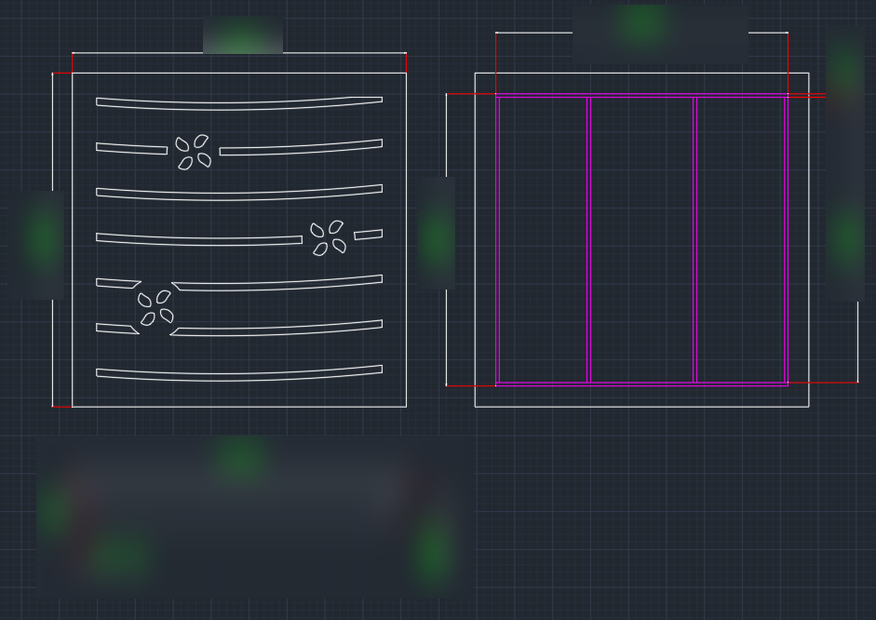
Task: Click the magenta frame's top horizontal rail
Action: pos(641,96)
